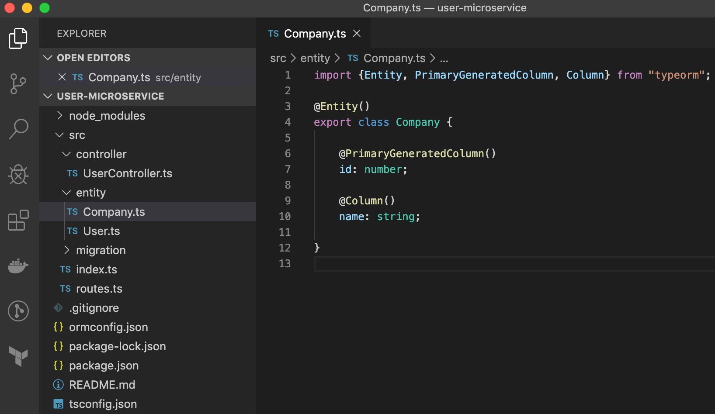715x414 pixels.
Task: Click the TypeScript icon beside UserController.ts
Action: (x=72, y=173)
